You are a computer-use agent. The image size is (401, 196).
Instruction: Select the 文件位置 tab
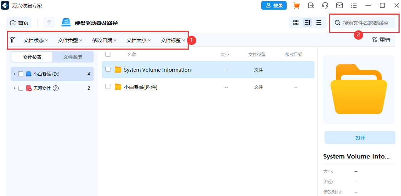click(x=32, y=57)
